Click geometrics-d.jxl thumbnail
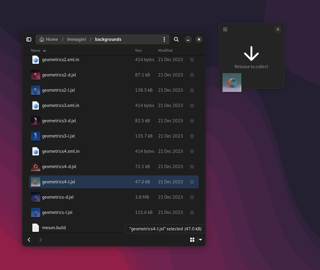Screen dimensions: 320x270 pos(36,197)
